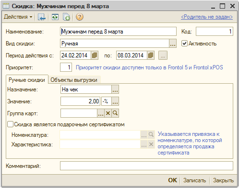
Task: Select the Ручные скидки tab
Action: pos(27,79)
